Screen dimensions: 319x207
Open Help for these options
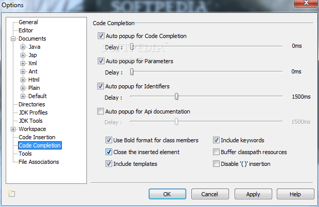(295, 194)
